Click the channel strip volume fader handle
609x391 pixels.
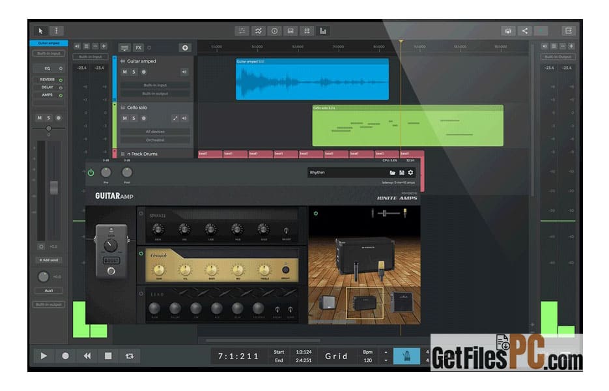pos(54,188)
